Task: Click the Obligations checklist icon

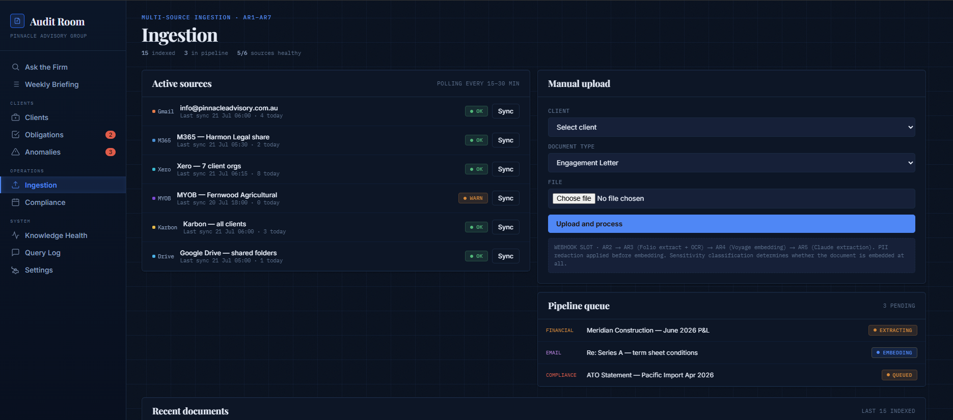Action: point(16,135)
